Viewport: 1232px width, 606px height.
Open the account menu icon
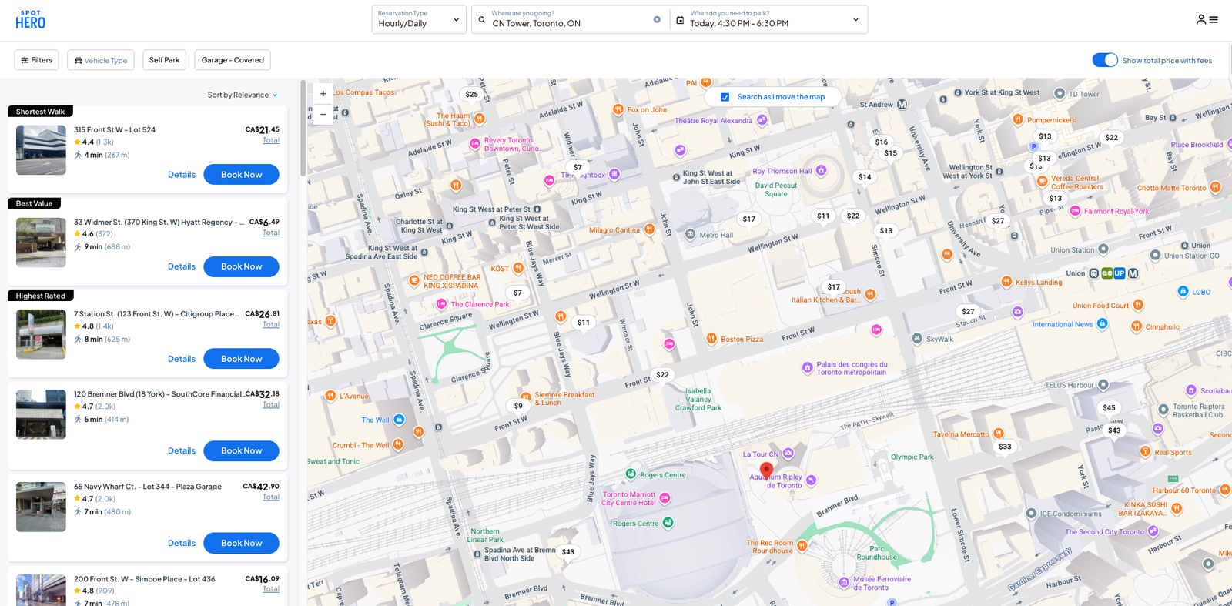coord(1207,20)
